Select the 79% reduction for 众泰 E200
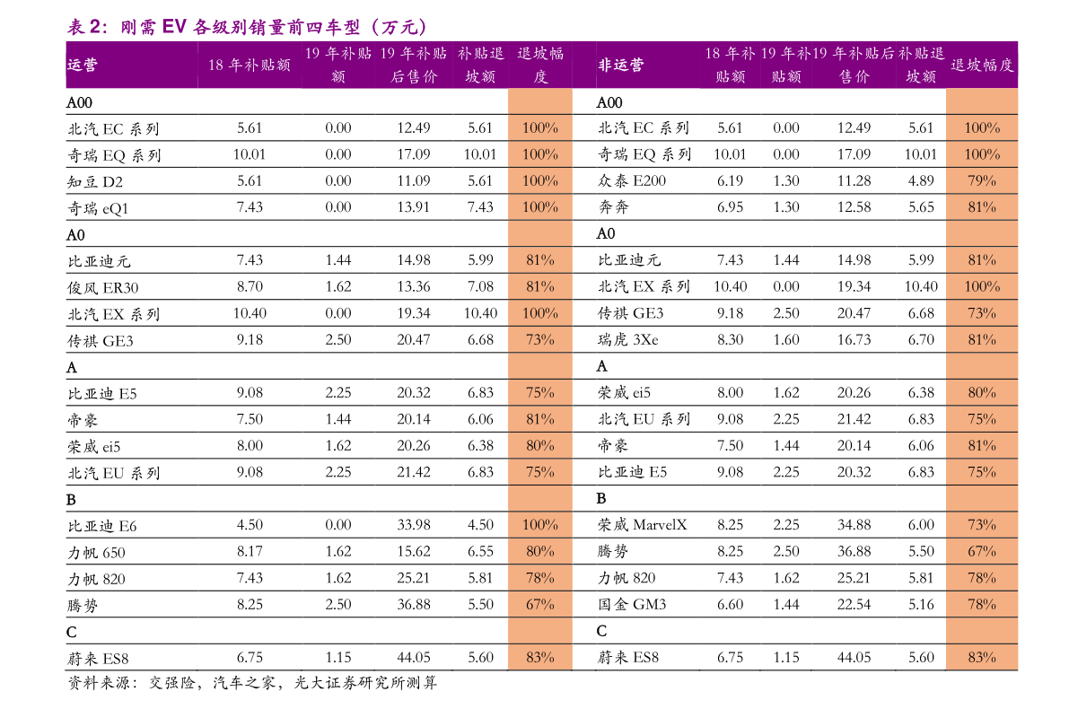1069x709 pixels. click(982, 180)
